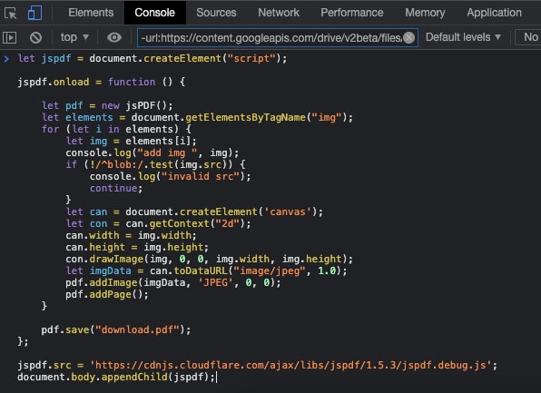Switch to the Application tab
Screen dimensions: 541x393
pyautogui.click(x=494, y=13)
